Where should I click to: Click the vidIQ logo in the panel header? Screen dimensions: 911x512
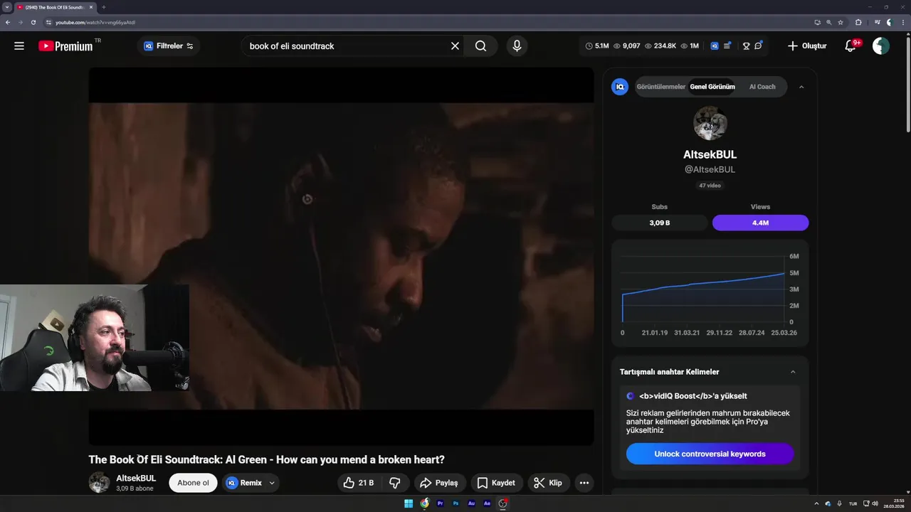point(620,87)
